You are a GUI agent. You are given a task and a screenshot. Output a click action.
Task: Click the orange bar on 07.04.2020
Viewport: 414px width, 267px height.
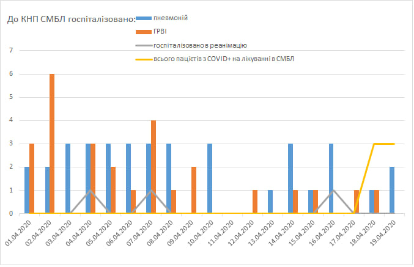153,167
